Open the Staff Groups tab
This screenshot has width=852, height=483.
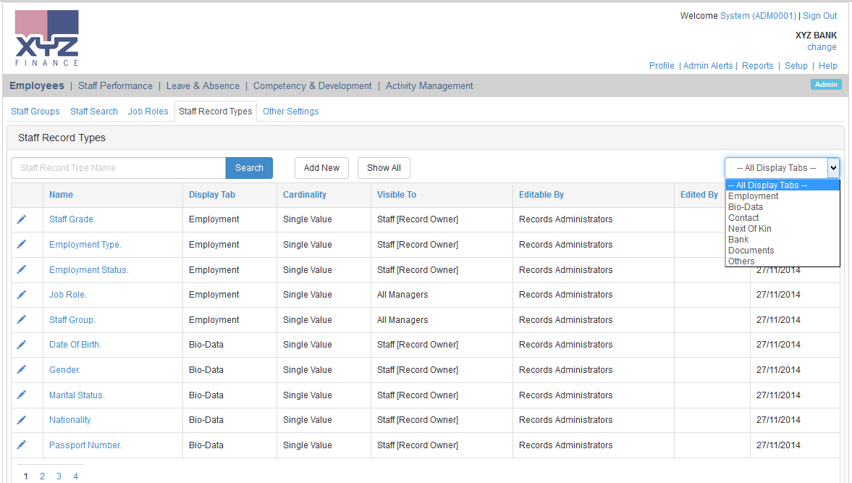tap(35, 111)
